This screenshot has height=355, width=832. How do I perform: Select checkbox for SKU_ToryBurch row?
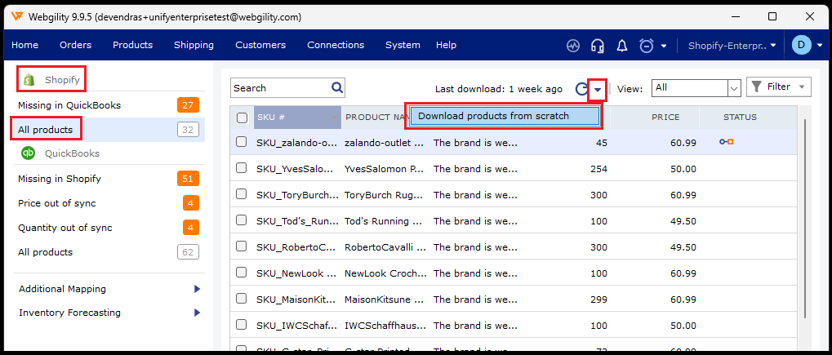(x=242, y=195)
